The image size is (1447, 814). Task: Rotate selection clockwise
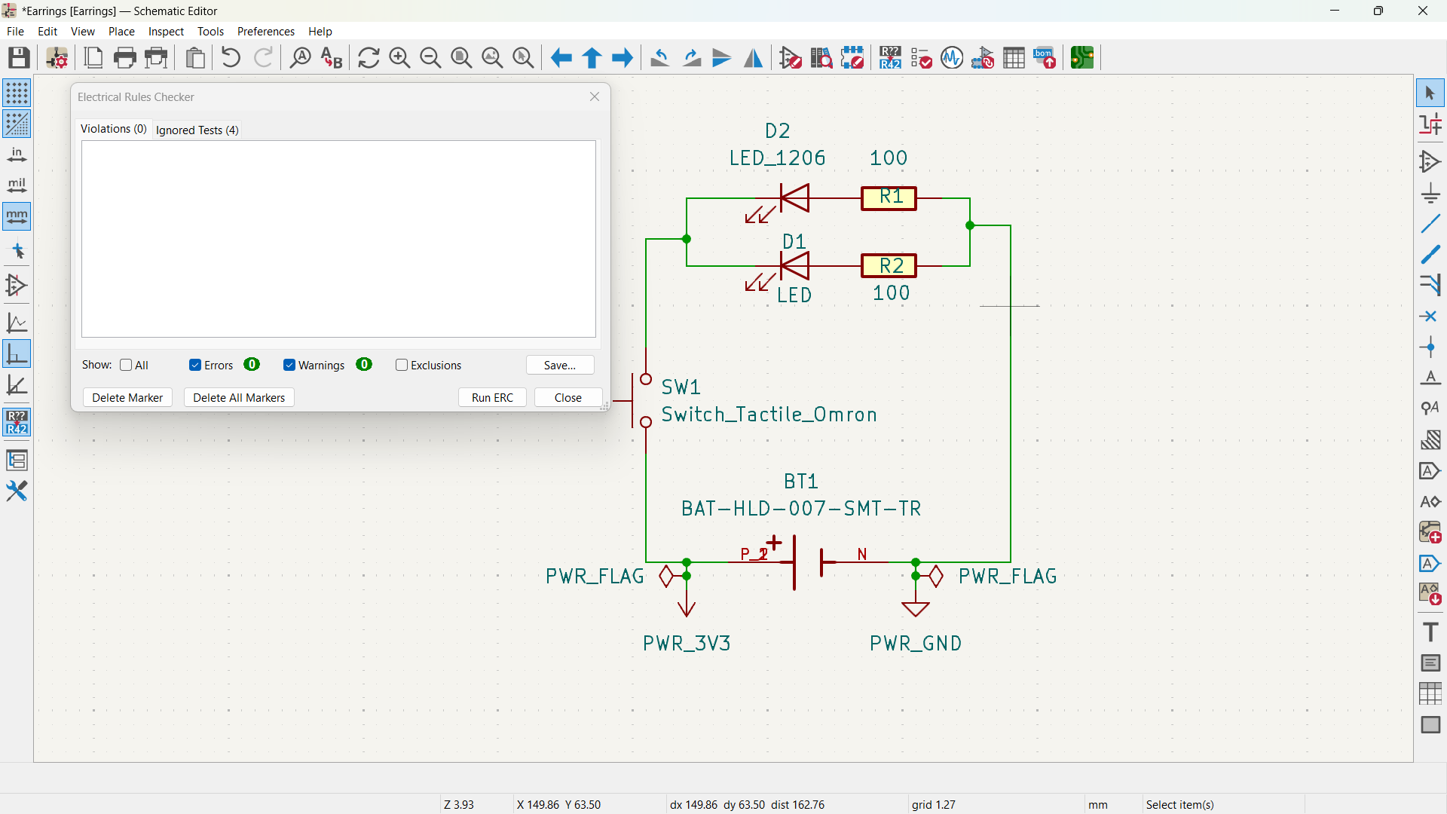tap(691, 58)
